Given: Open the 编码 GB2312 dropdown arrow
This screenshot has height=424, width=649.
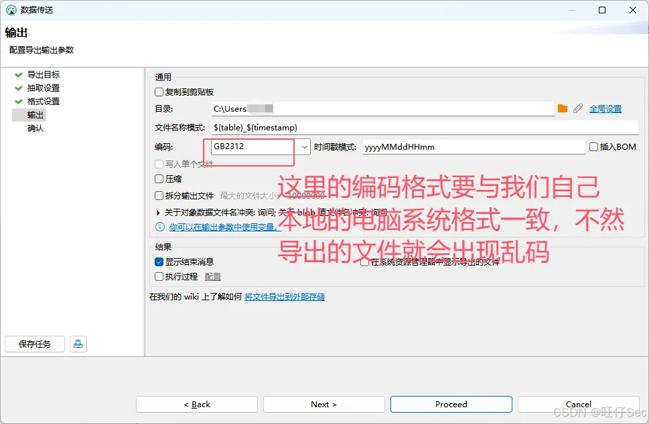Looking at the screenshot, I should tap(304, 146).
